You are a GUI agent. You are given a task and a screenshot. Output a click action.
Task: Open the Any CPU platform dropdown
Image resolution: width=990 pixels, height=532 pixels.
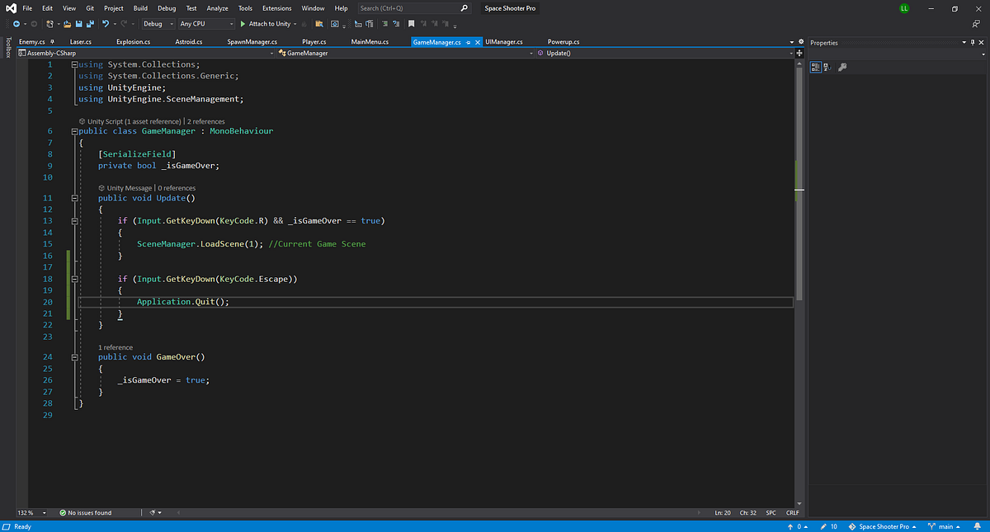(x=206, y=24)
